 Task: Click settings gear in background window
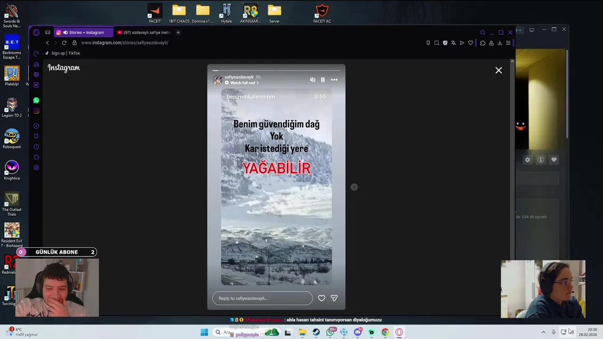[x=528, y=160]
